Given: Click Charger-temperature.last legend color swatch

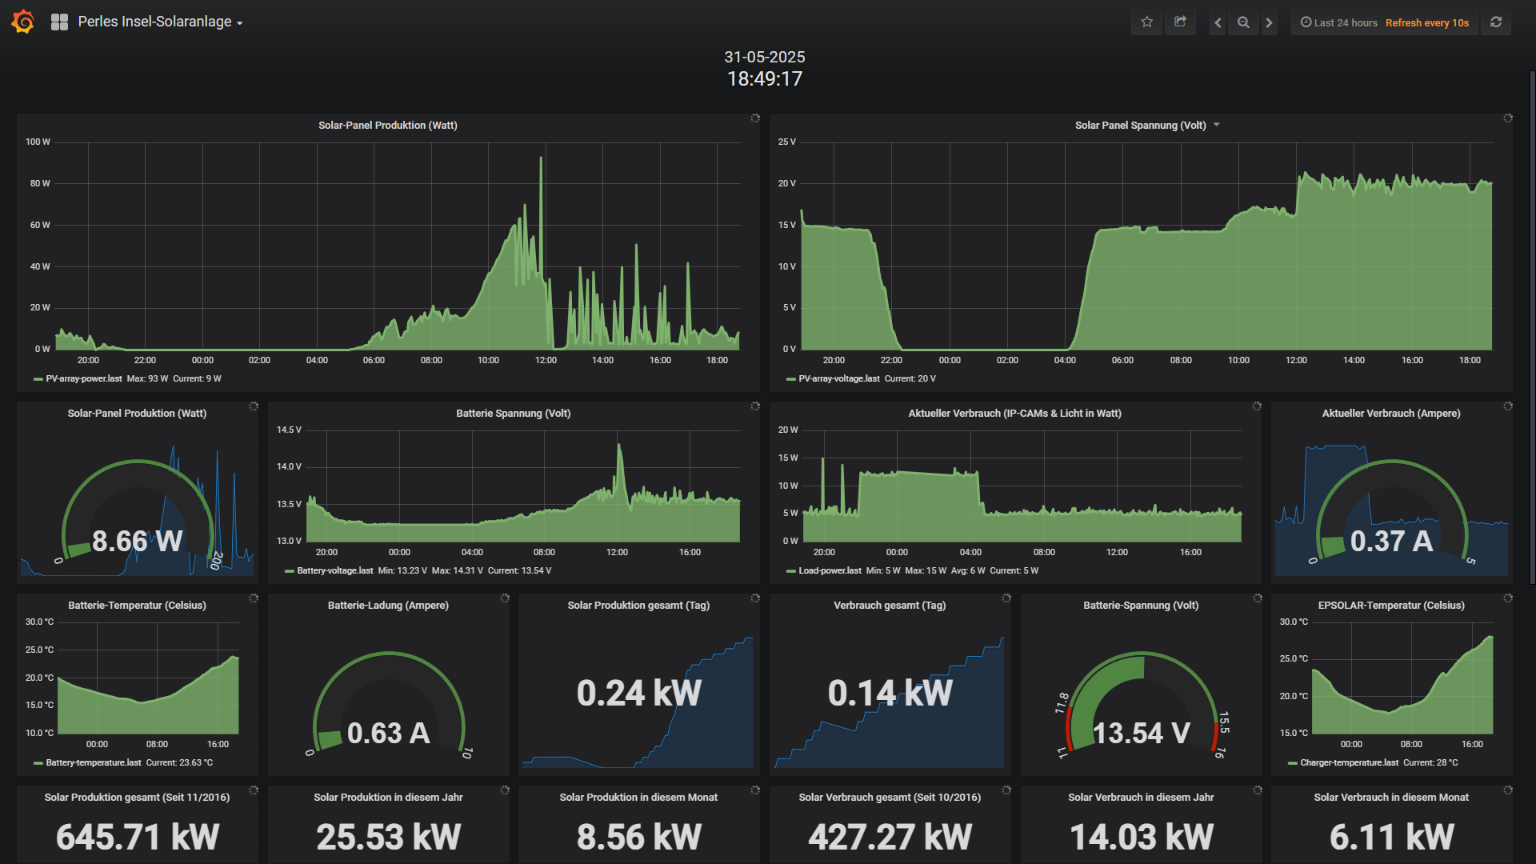Looking at the screenshot, I should [x=1292, y=763].
